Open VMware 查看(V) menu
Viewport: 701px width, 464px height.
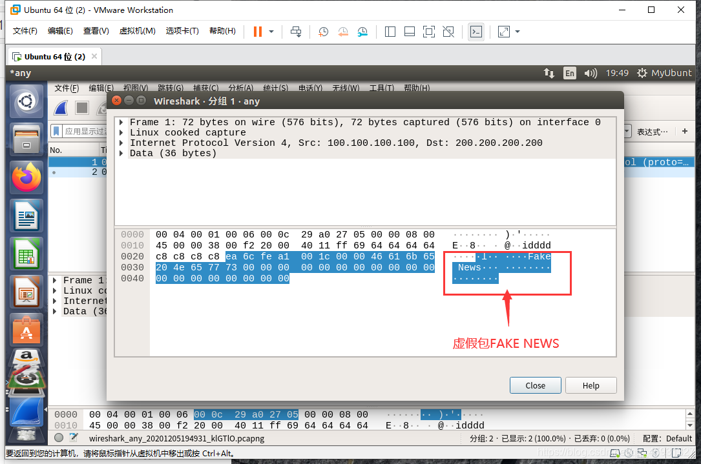(96, 31)
